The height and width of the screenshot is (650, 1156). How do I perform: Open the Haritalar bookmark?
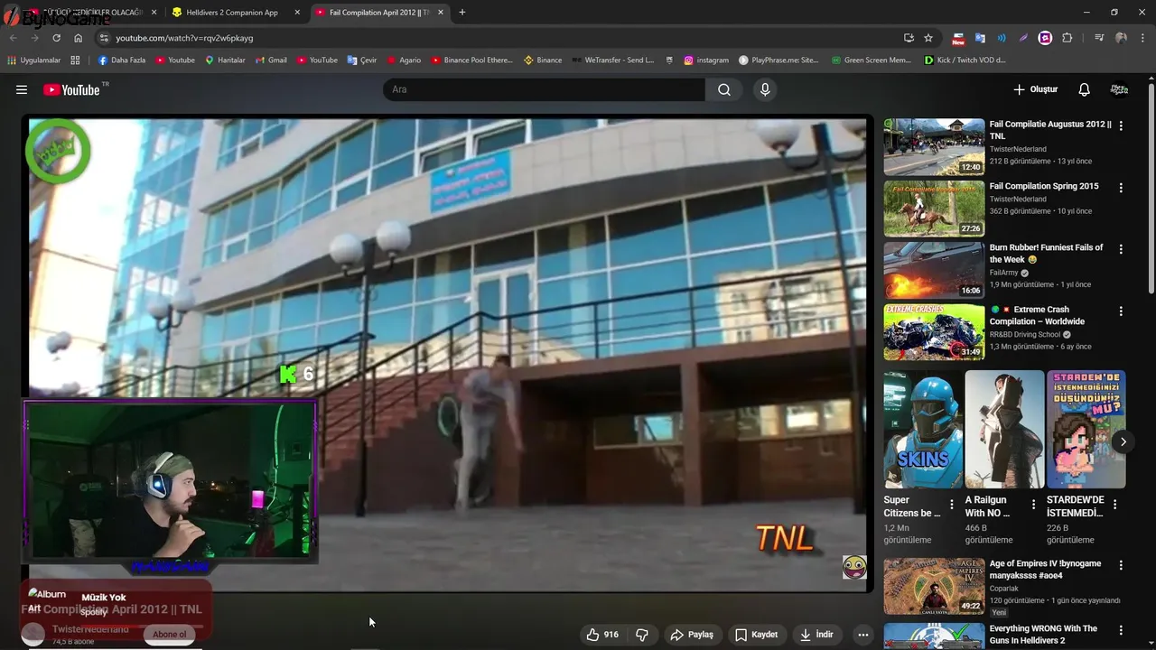(x=226, y=60)
